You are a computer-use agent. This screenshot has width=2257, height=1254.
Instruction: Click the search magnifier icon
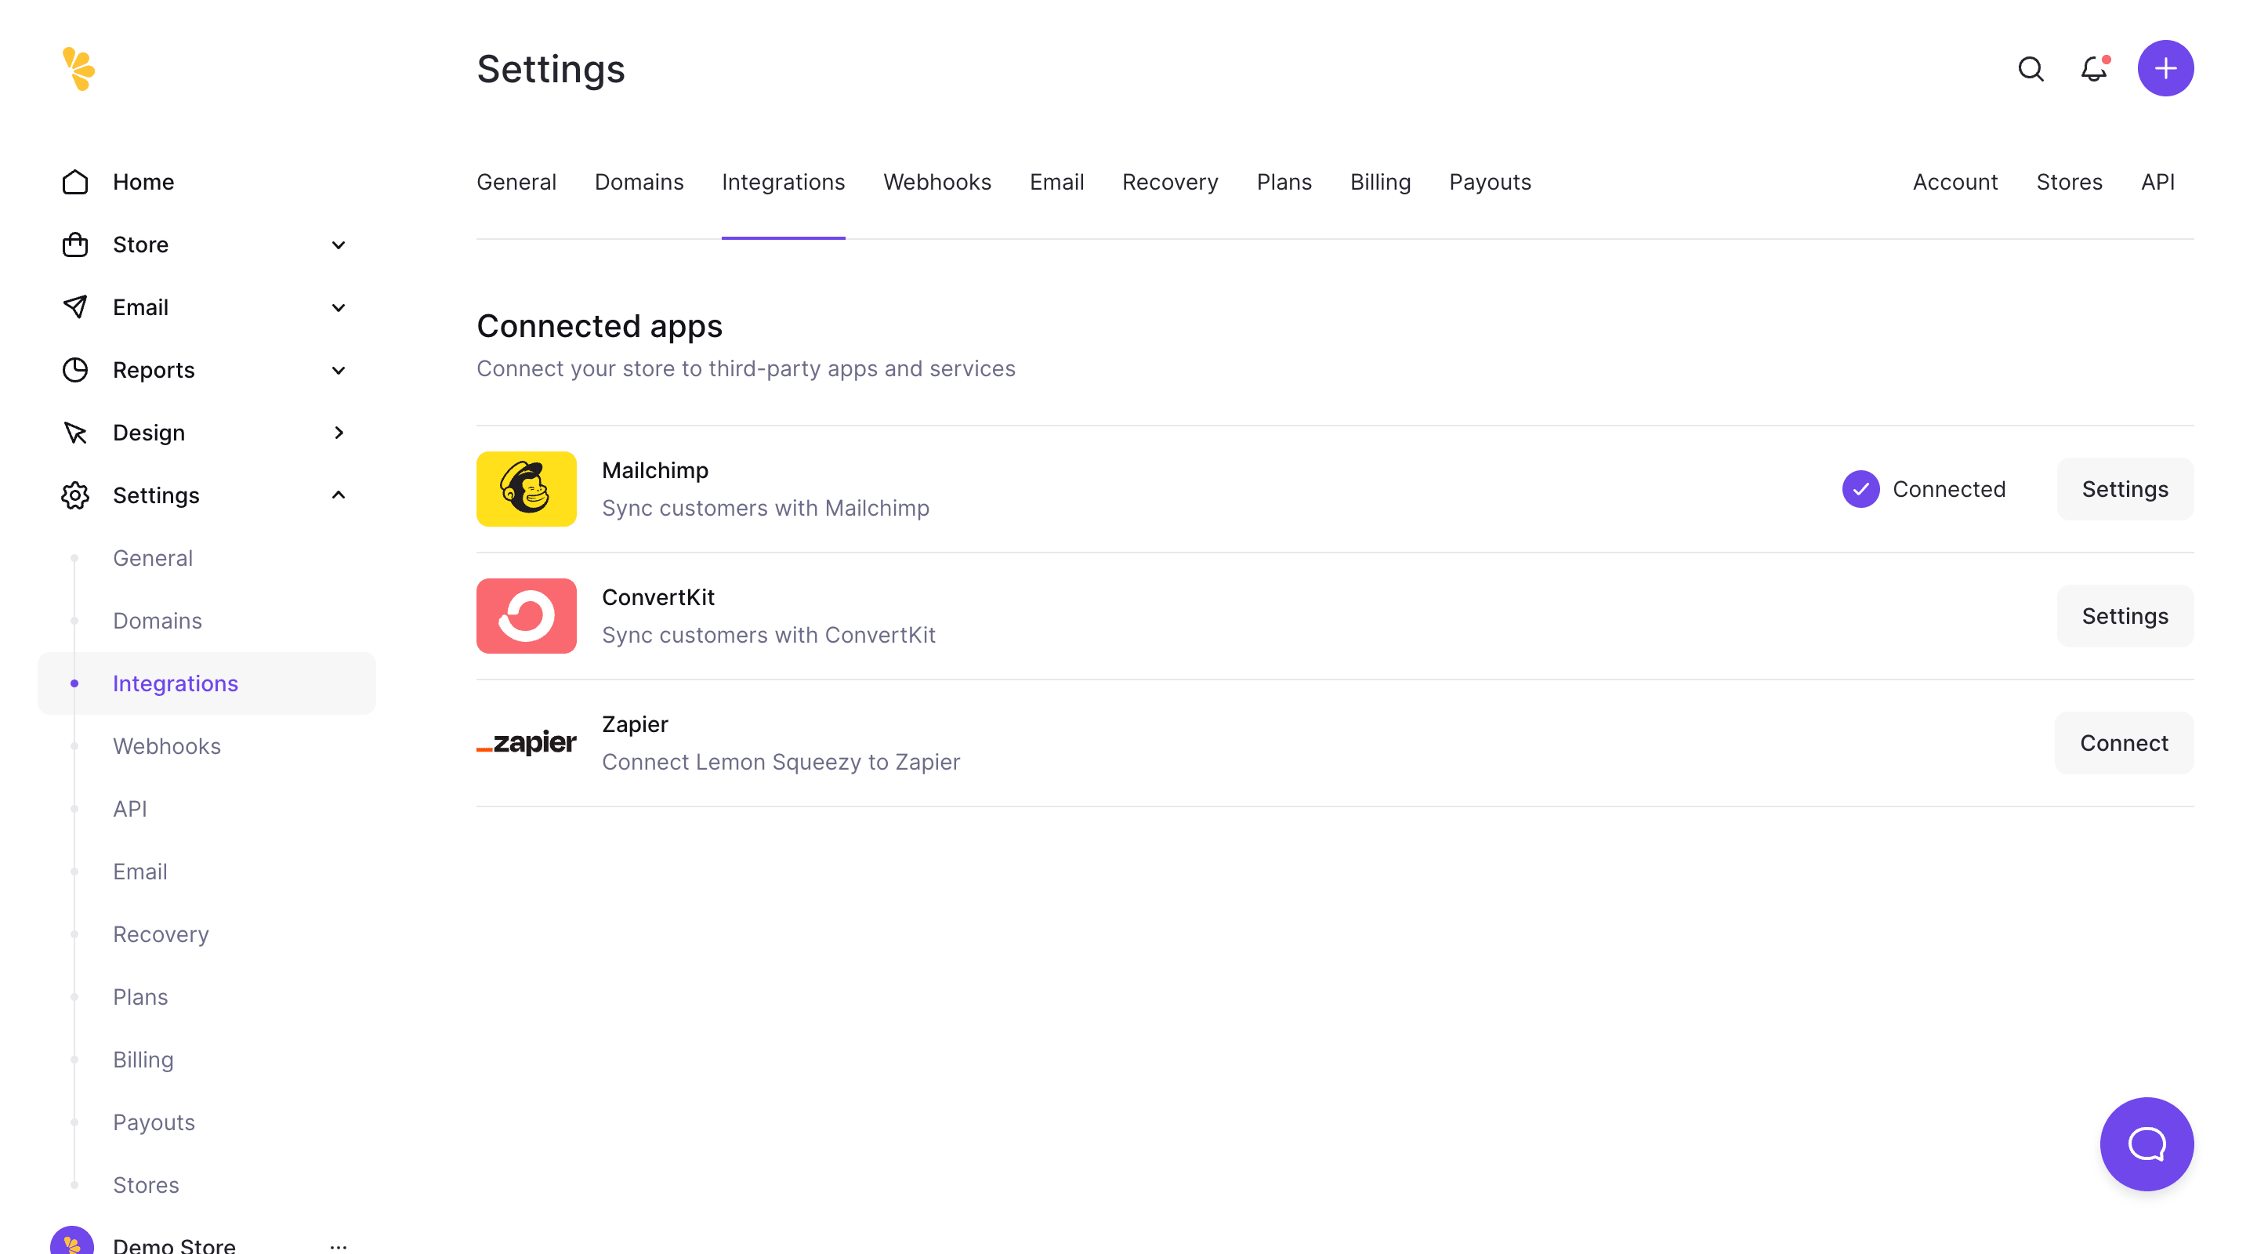2031,68
